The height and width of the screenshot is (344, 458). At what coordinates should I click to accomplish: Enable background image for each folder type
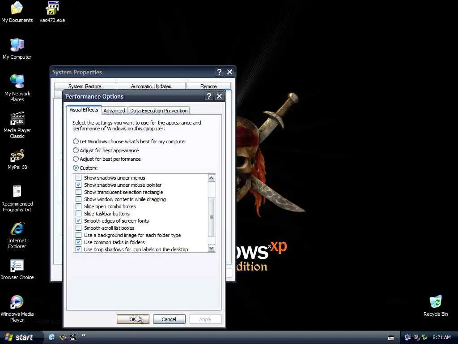click(78, 235)
